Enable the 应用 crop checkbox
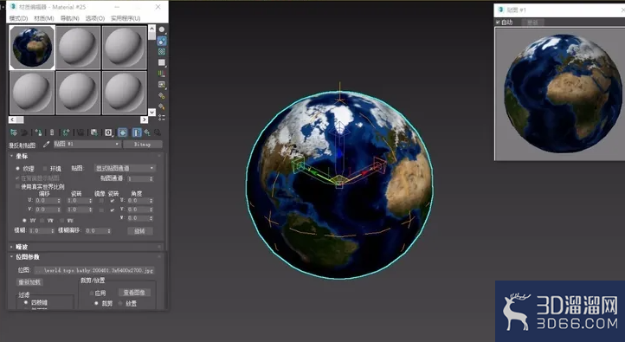The image size is (625, 342). pyautogui.click(x=92, y=294)
